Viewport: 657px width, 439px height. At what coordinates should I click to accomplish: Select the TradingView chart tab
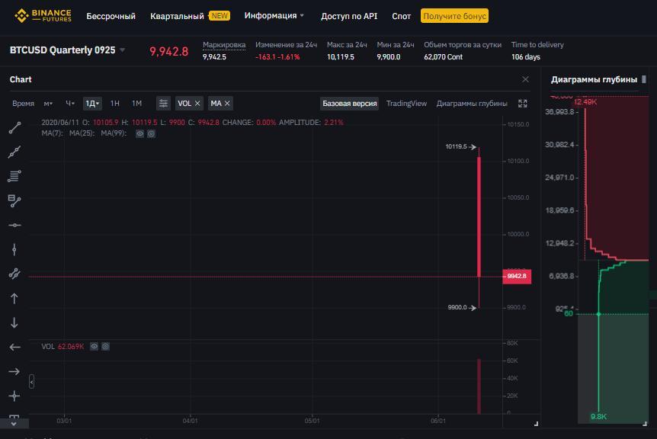406,104
